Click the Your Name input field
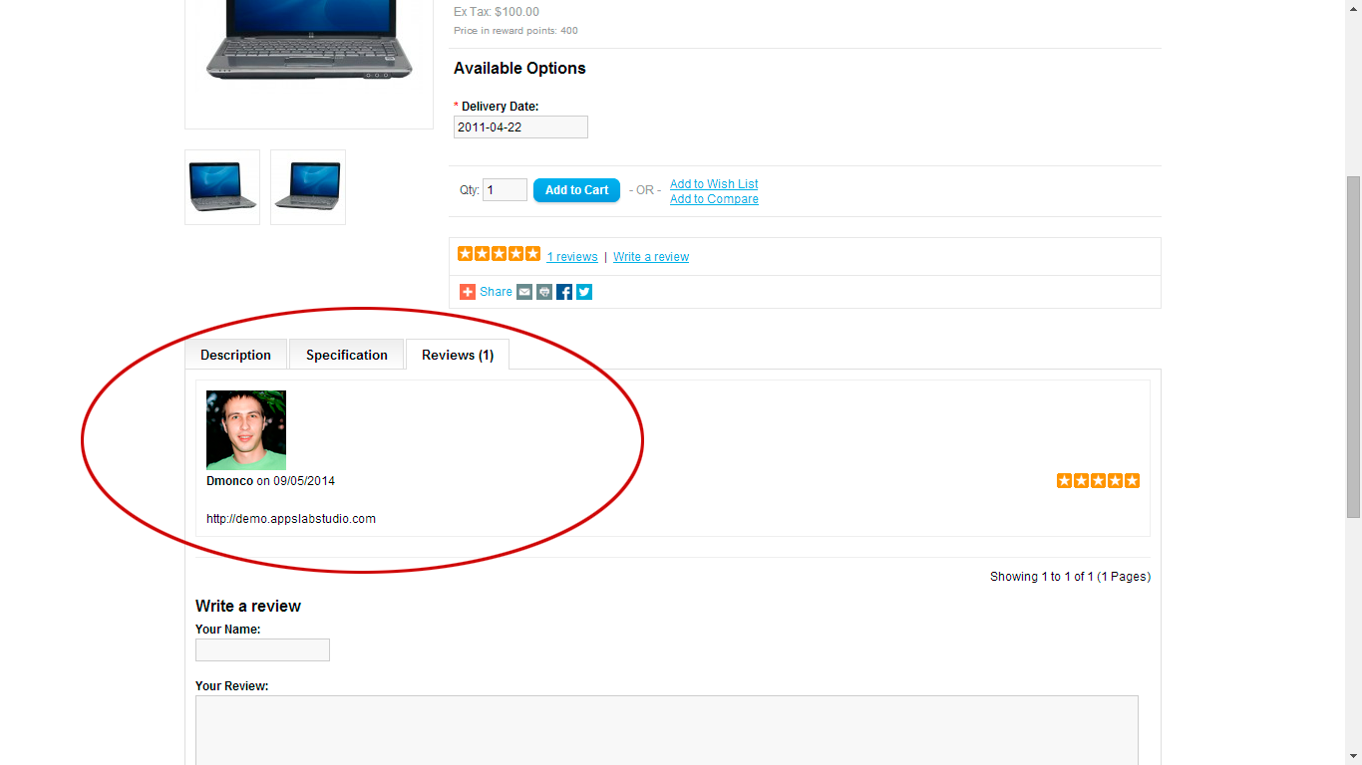1362x765 pixels. [x=262, y=650]
